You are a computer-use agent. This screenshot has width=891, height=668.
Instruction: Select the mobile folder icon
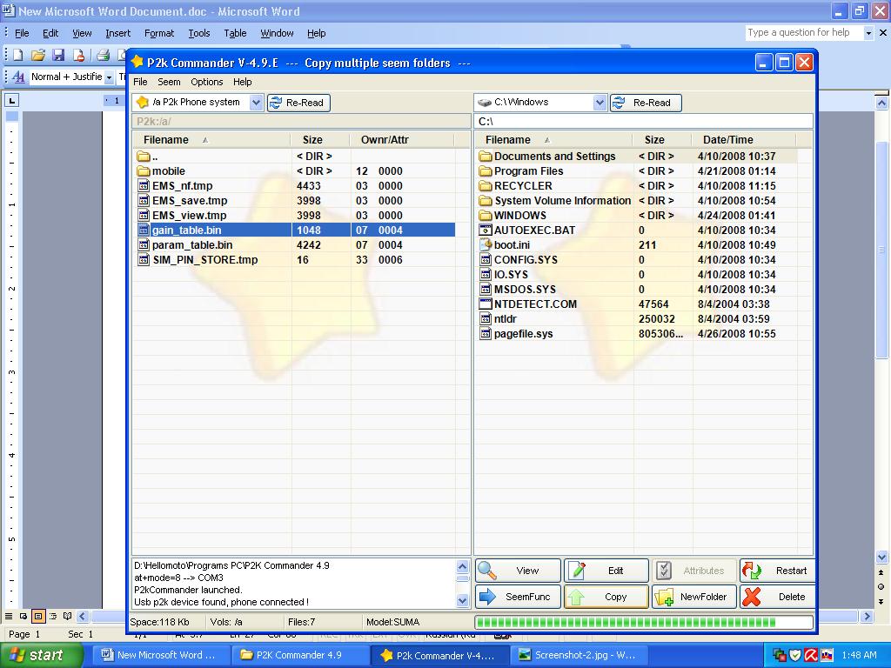pos(144,171)
